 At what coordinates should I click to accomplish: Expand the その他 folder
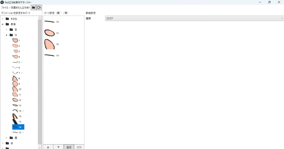click(2, 19)
